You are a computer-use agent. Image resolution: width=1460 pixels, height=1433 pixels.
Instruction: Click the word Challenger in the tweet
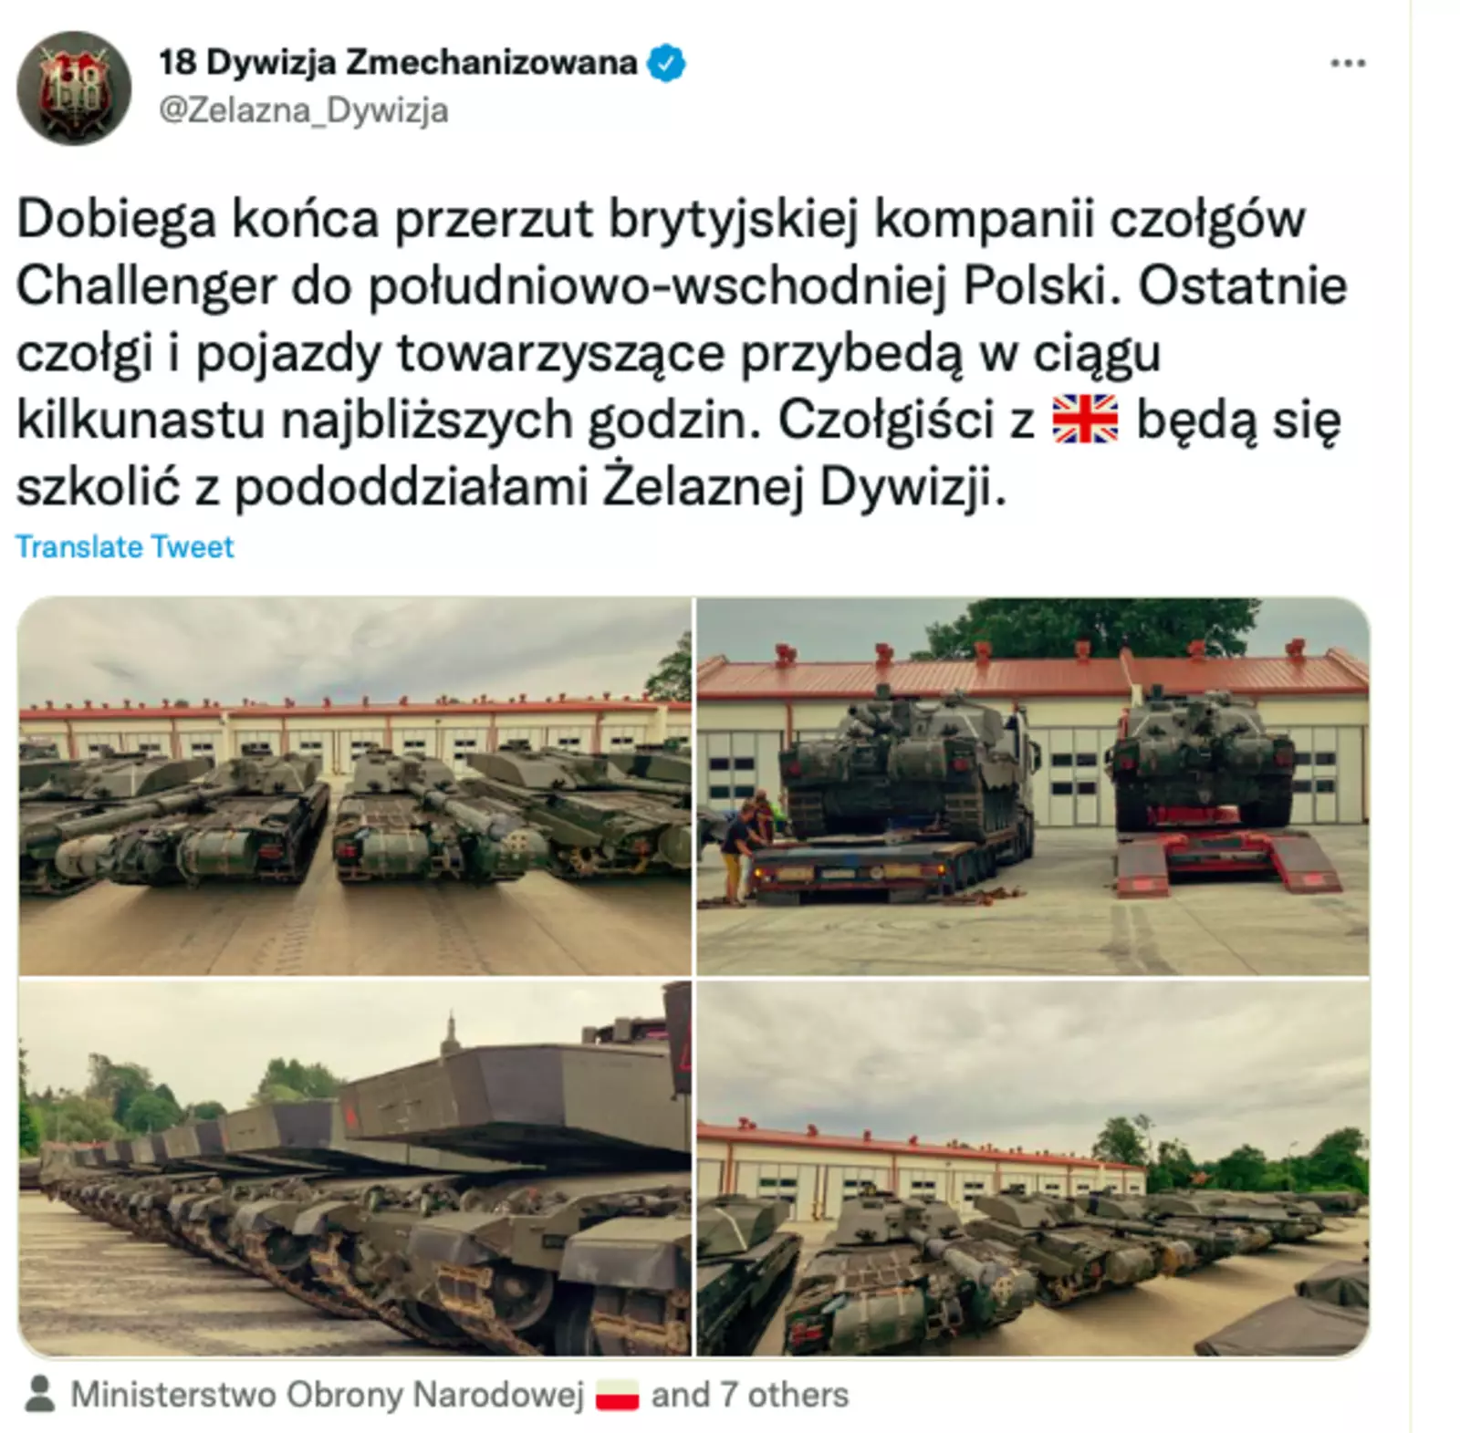(x=146, y=286)
